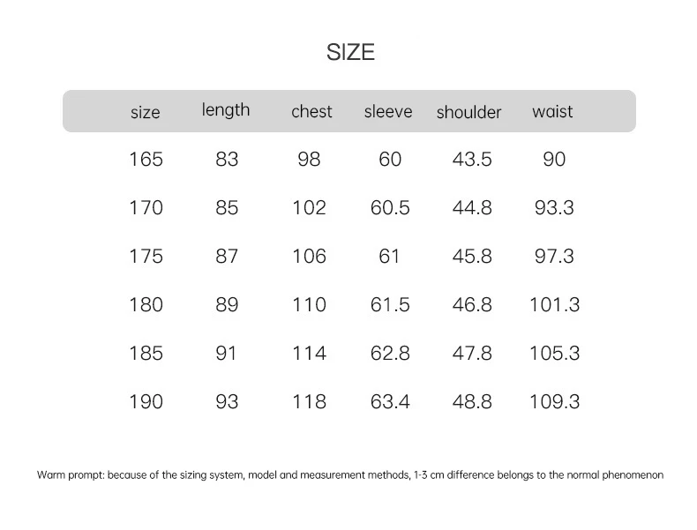Click the warm prompt note text
This screenshot has width=697, height=530.
point(350,474)
